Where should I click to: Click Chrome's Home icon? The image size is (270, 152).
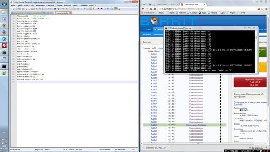tap(155, 9)
